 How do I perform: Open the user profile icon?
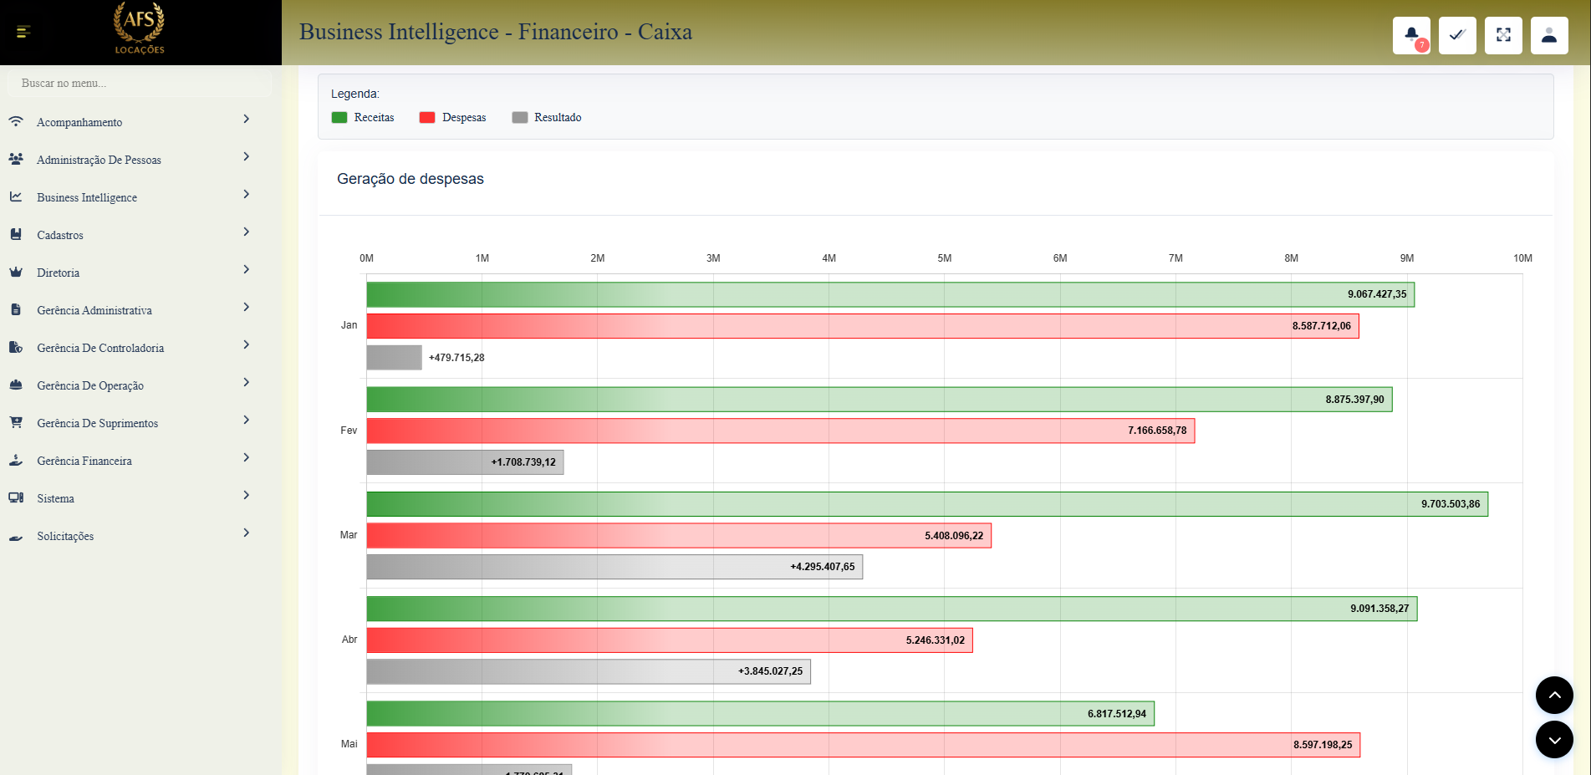point(1549,34)
